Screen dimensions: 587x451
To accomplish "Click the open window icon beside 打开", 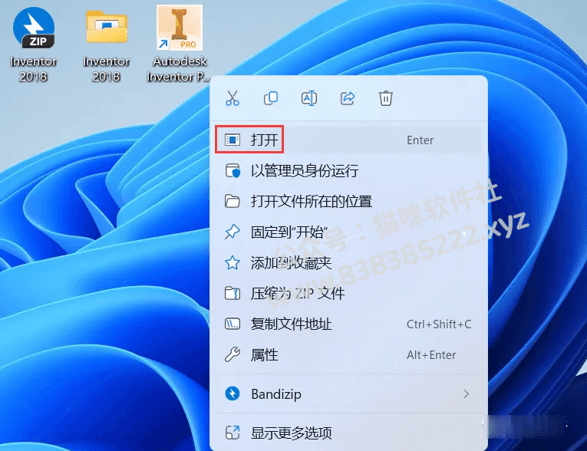I will [232, 140].
